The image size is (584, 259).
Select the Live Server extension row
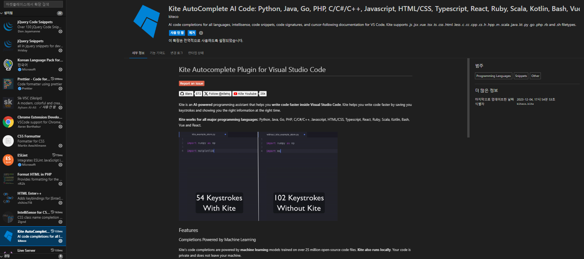click(x=33, y=251)
